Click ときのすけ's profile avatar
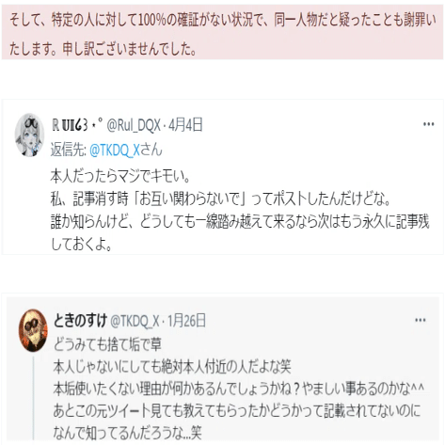 pos(33,330)
